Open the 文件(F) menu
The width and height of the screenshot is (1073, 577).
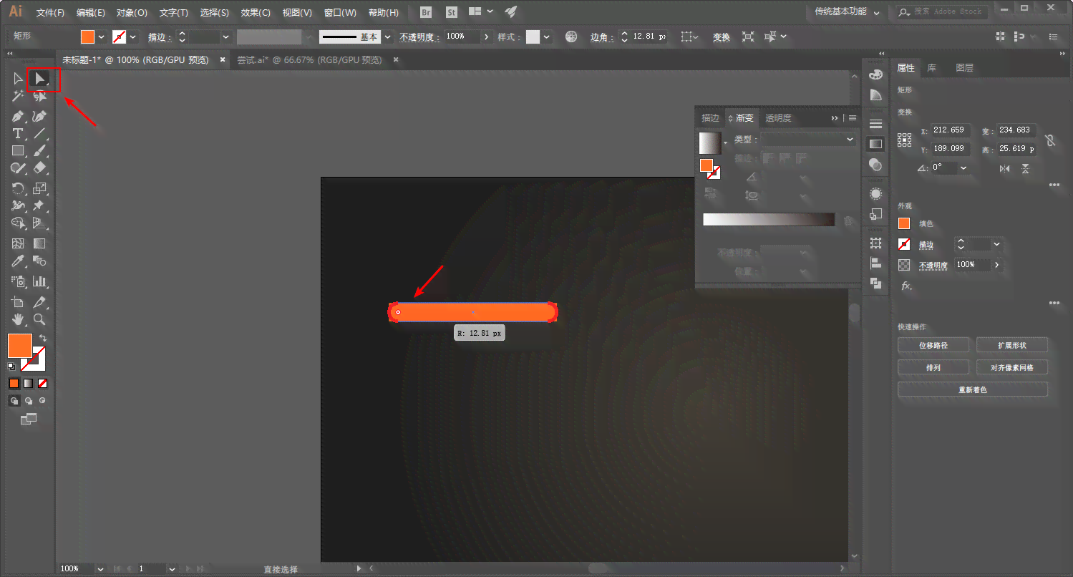tap(50, 12)
